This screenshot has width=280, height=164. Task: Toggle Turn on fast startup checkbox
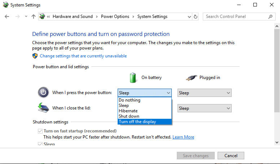click(40, 131)
